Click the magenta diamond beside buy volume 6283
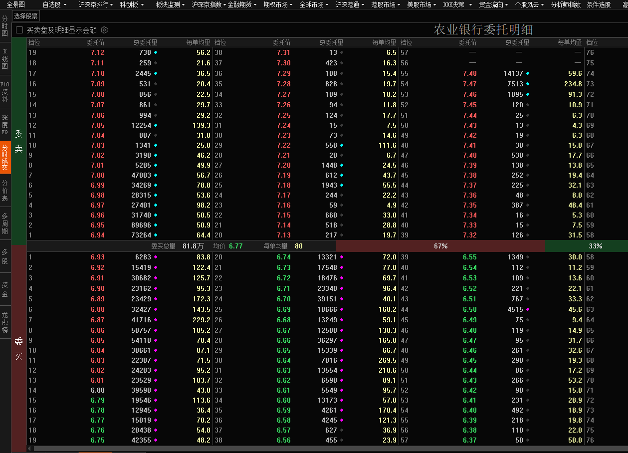The width and height of the screenshot is (628, 453). coord(156,257)
